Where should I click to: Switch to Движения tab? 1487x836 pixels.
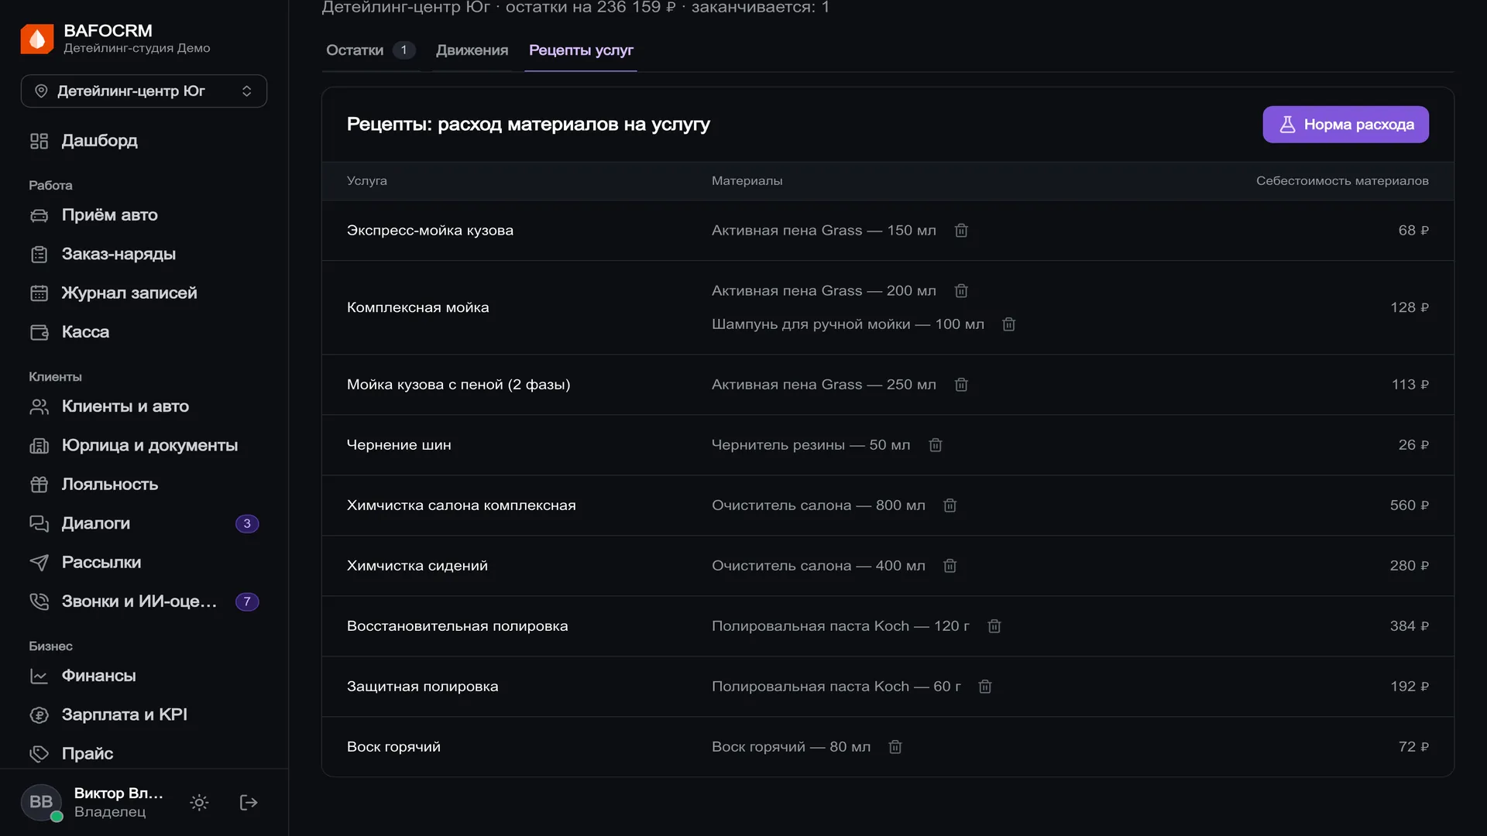472,50
